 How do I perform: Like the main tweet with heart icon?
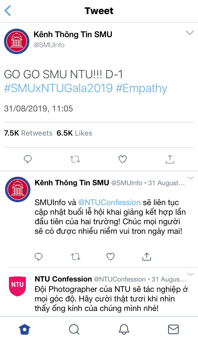pyautogui.click(x=122, y=159)
